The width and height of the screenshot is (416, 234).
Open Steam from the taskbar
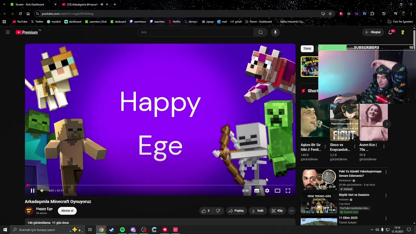(112, 230)
